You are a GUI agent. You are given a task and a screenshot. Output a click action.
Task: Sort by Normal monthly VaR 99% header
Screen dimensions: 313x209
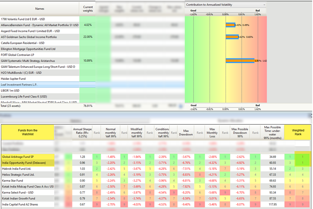(x=111, y=132)
